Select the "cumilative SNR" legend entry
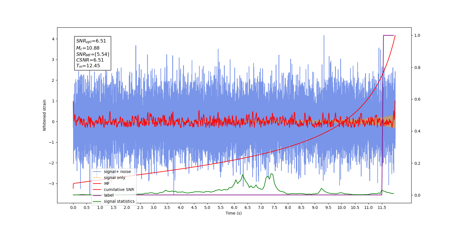The image size is (457, 228). pyautogui.click(x=119, y=190)
